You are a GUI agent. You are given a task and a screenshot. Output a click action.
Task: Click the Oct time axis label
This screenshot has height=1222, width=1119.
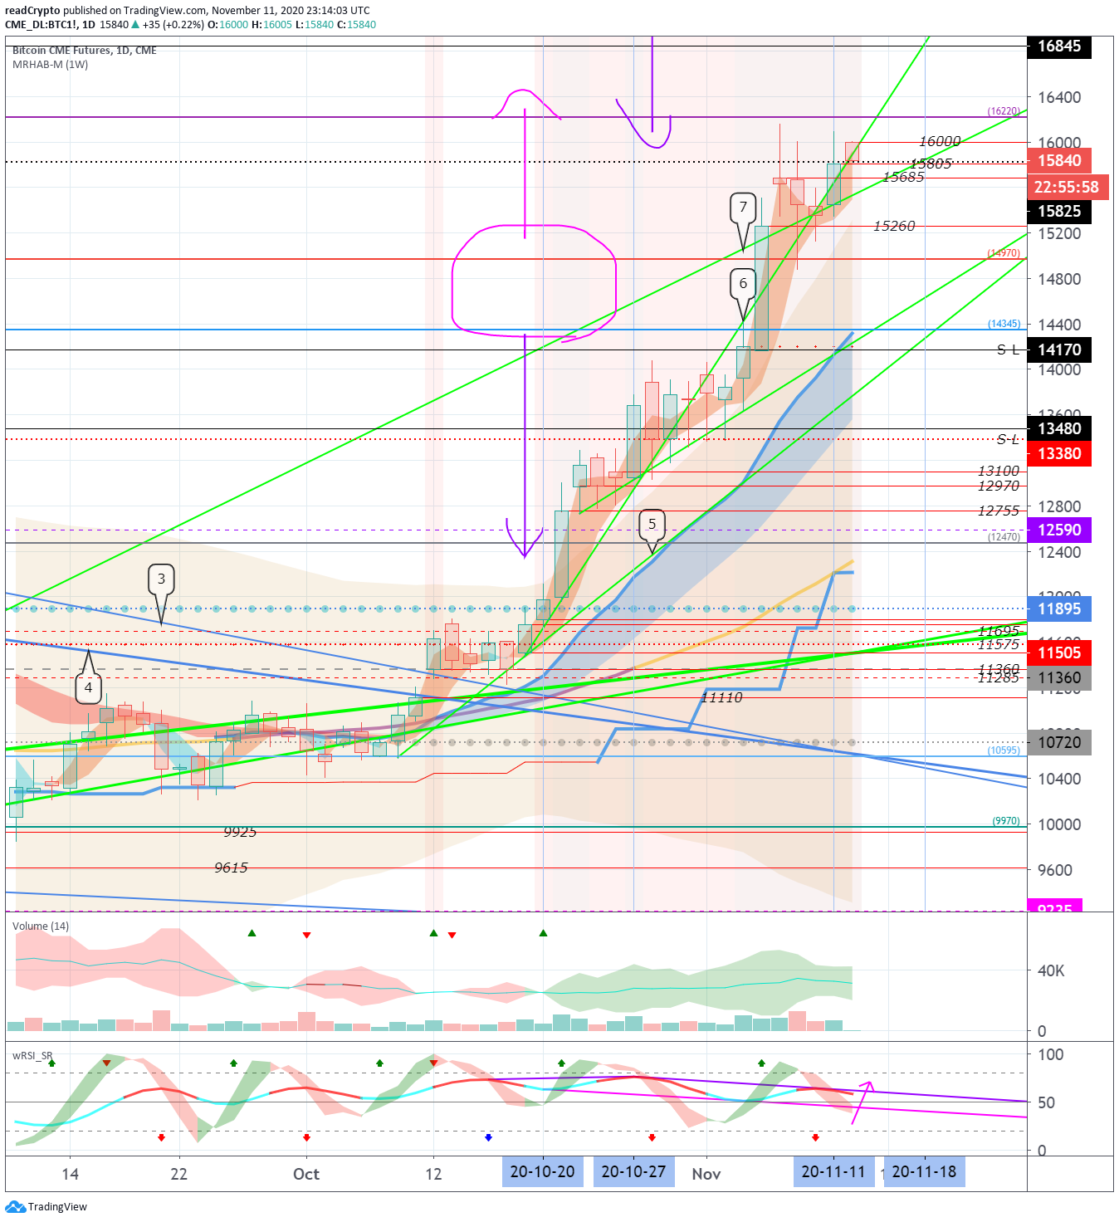point(306,1174)
